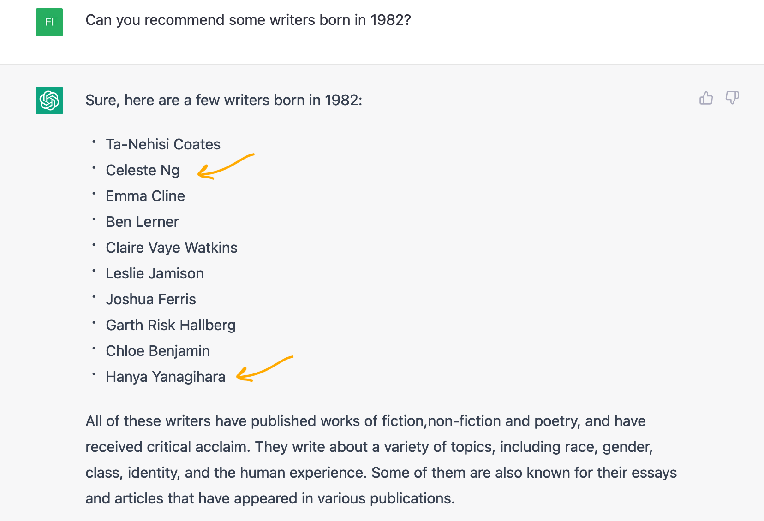This screenshot has width=764, height=521.
Task: Click the name Leslie Jamison
Action: (x=155, y=273)
